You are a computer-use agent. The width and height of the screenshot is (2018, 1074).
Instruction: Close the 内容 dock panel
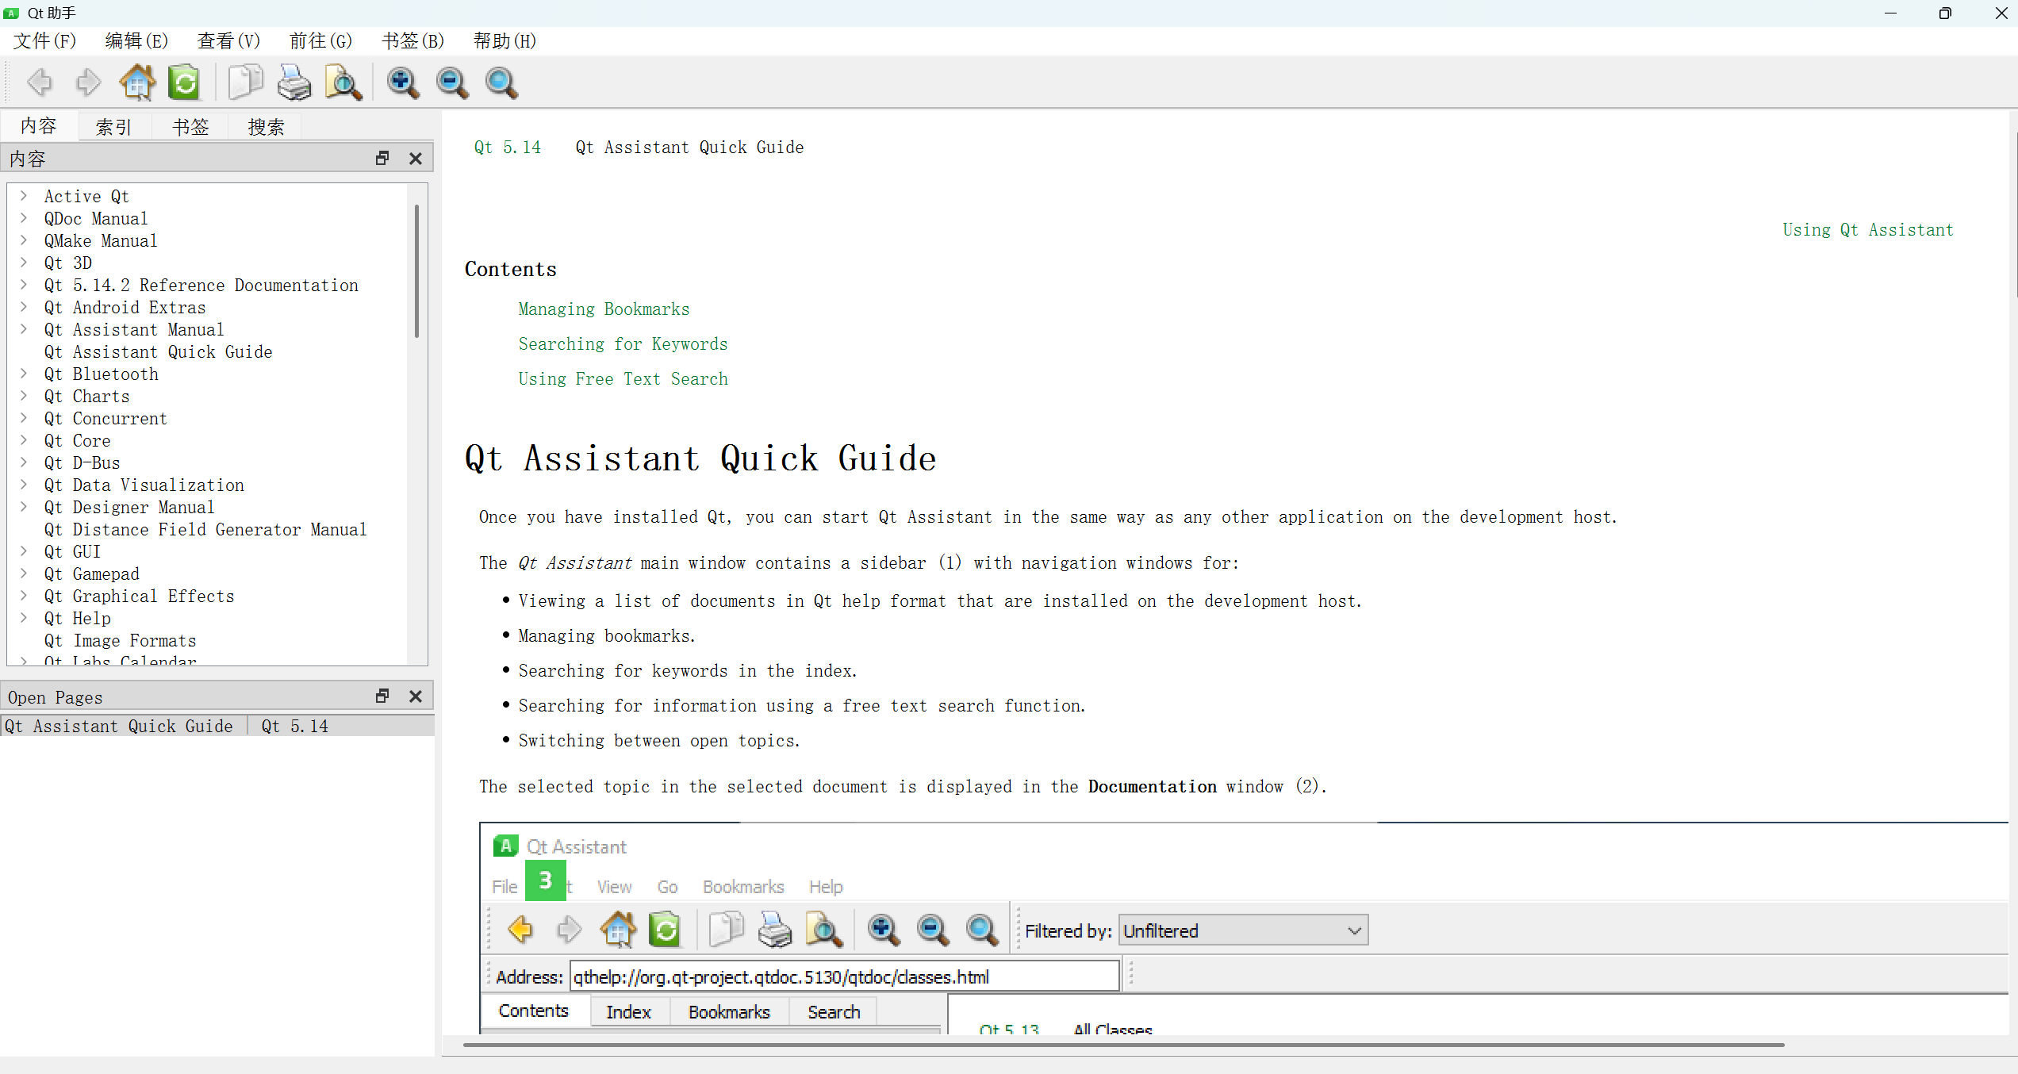tap(415, 159)
